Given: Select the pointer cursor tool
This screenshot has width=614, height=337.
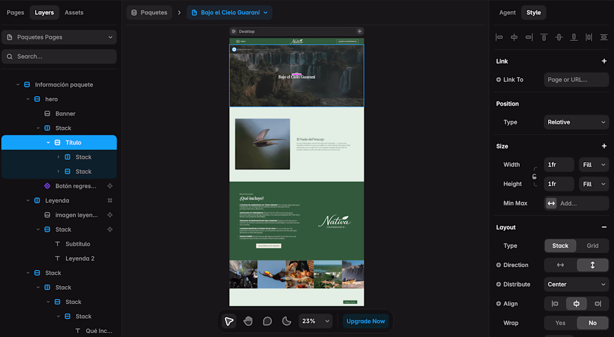Looking at the screenshot, I should 229,321.
